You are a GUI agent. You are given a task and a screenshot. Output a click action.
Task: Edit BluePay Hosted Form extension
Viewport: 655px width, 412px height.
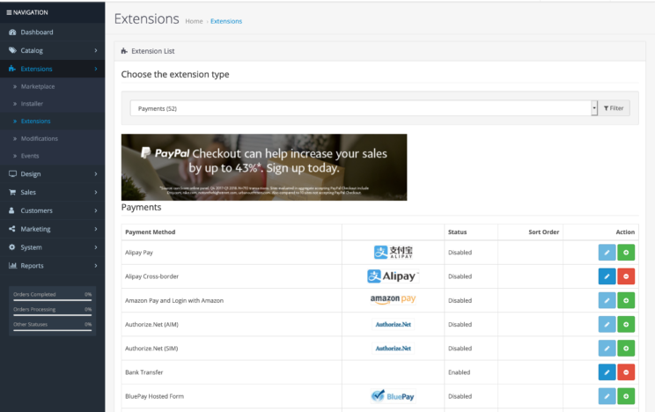(607, 396)
